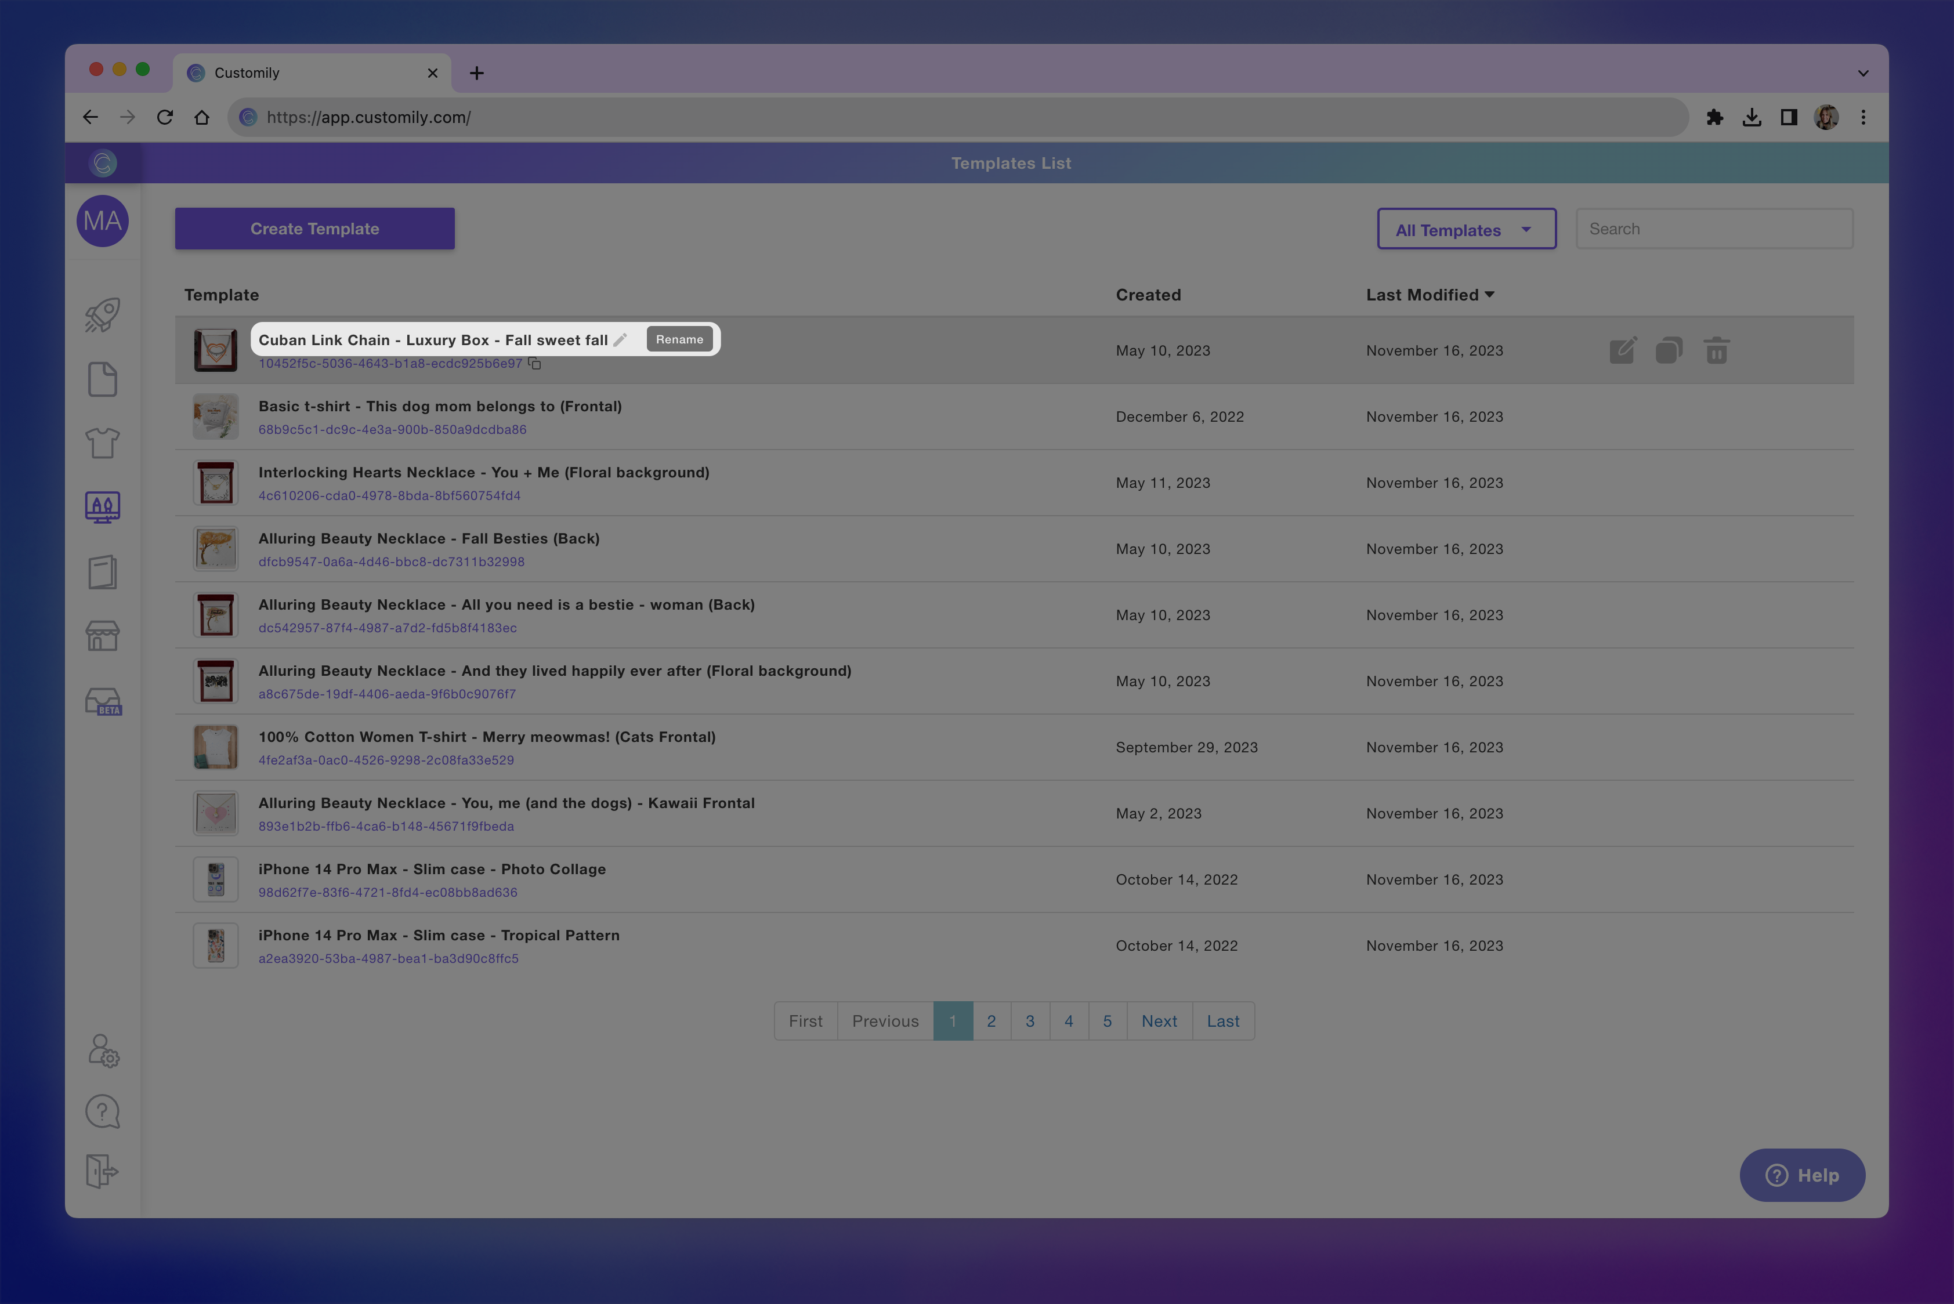Click the template Search field

tap(1714, 229)
